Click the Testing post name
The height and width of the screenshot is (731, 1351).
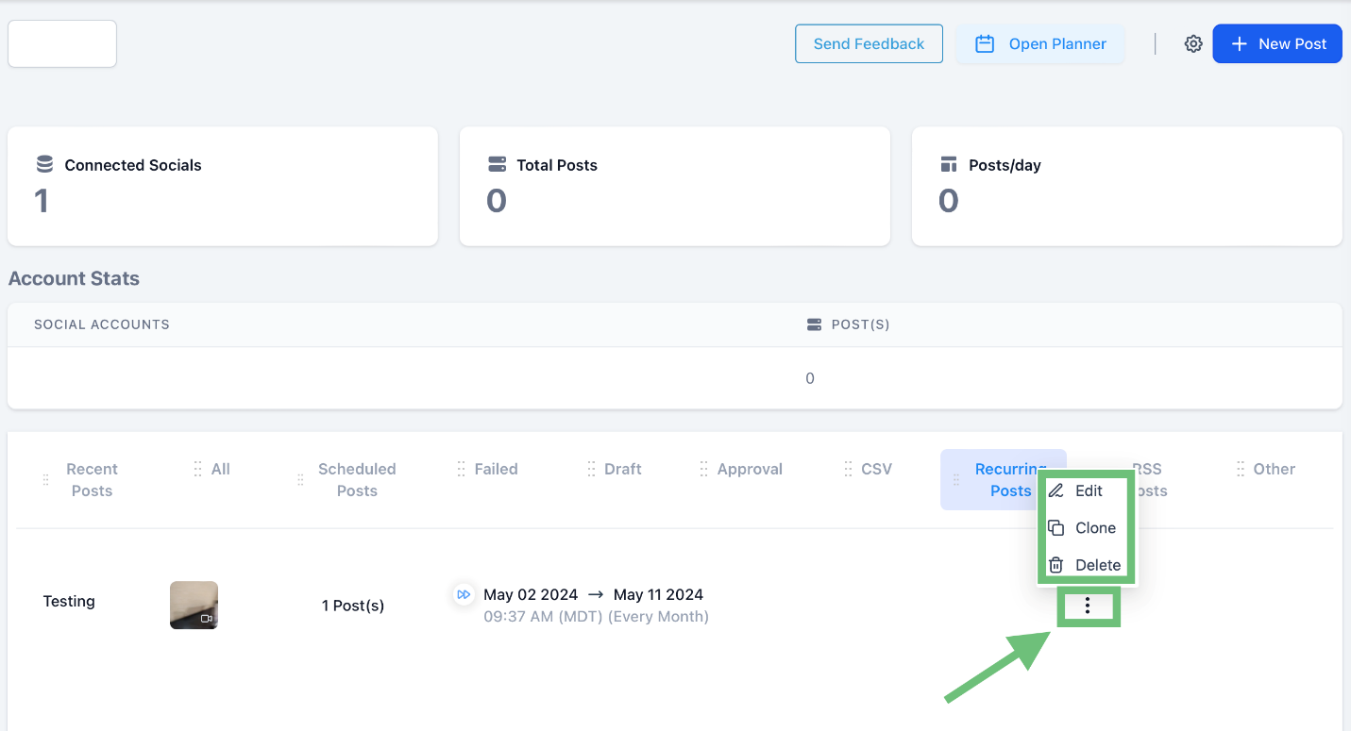tap(69, 601)
